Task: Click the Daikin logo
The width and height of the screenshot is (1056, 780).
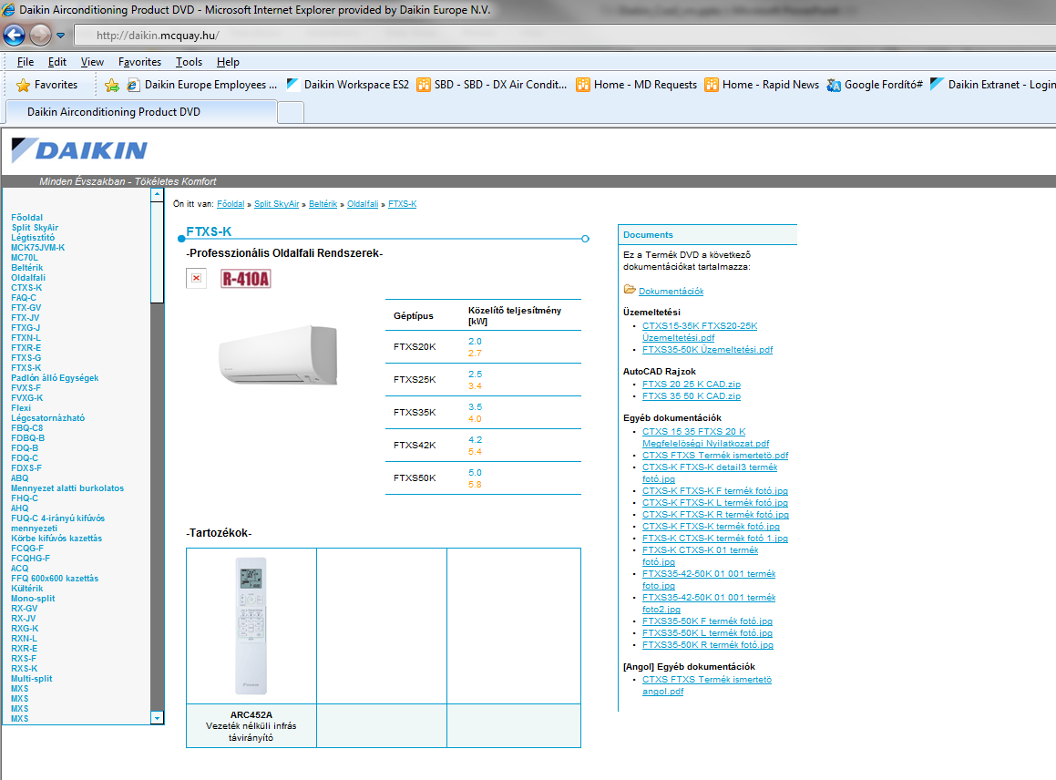Action: tap(79, 150)
